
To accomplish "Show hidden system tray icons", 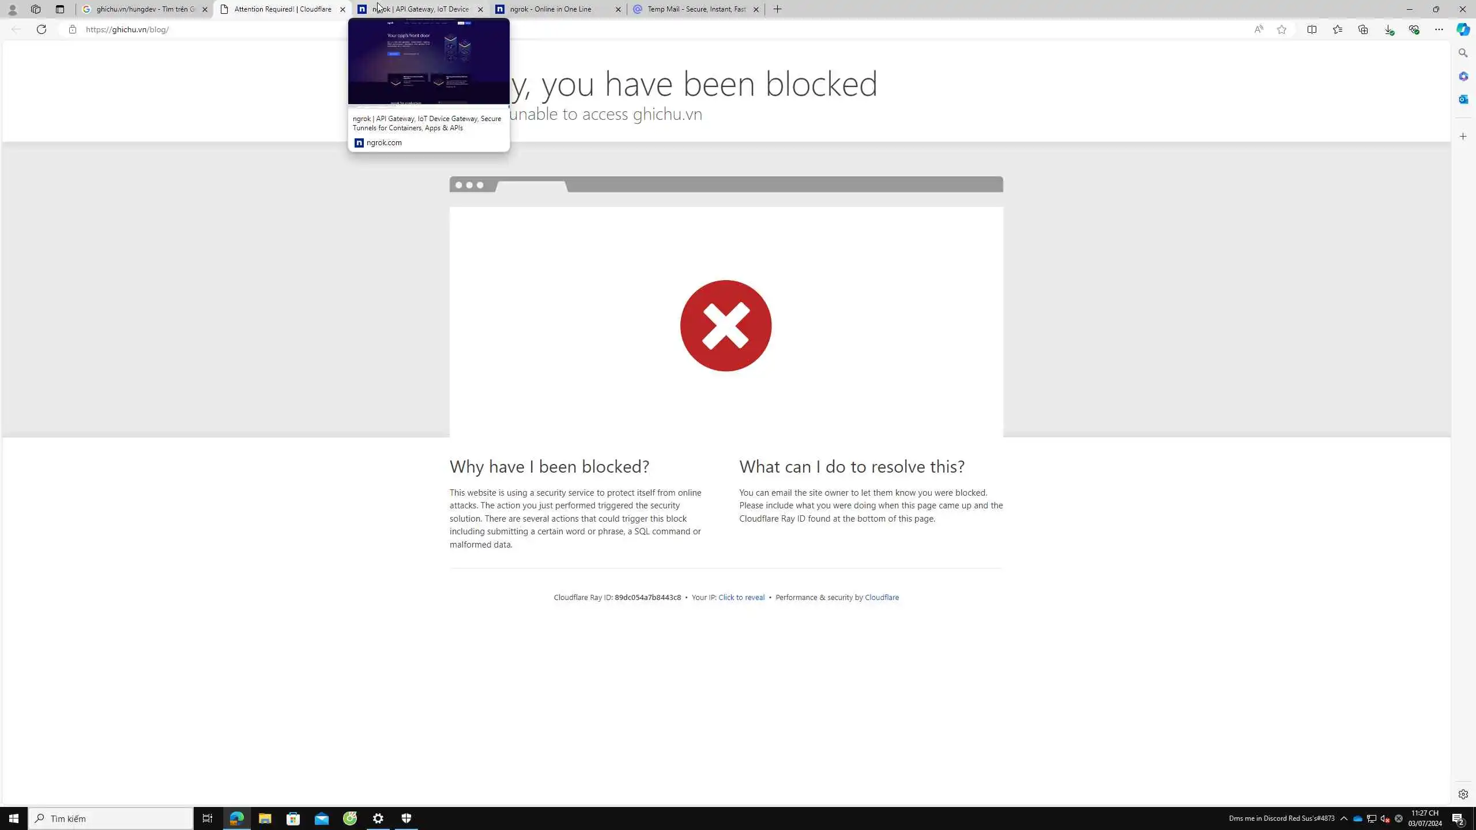I will [x=1344, y=818].
